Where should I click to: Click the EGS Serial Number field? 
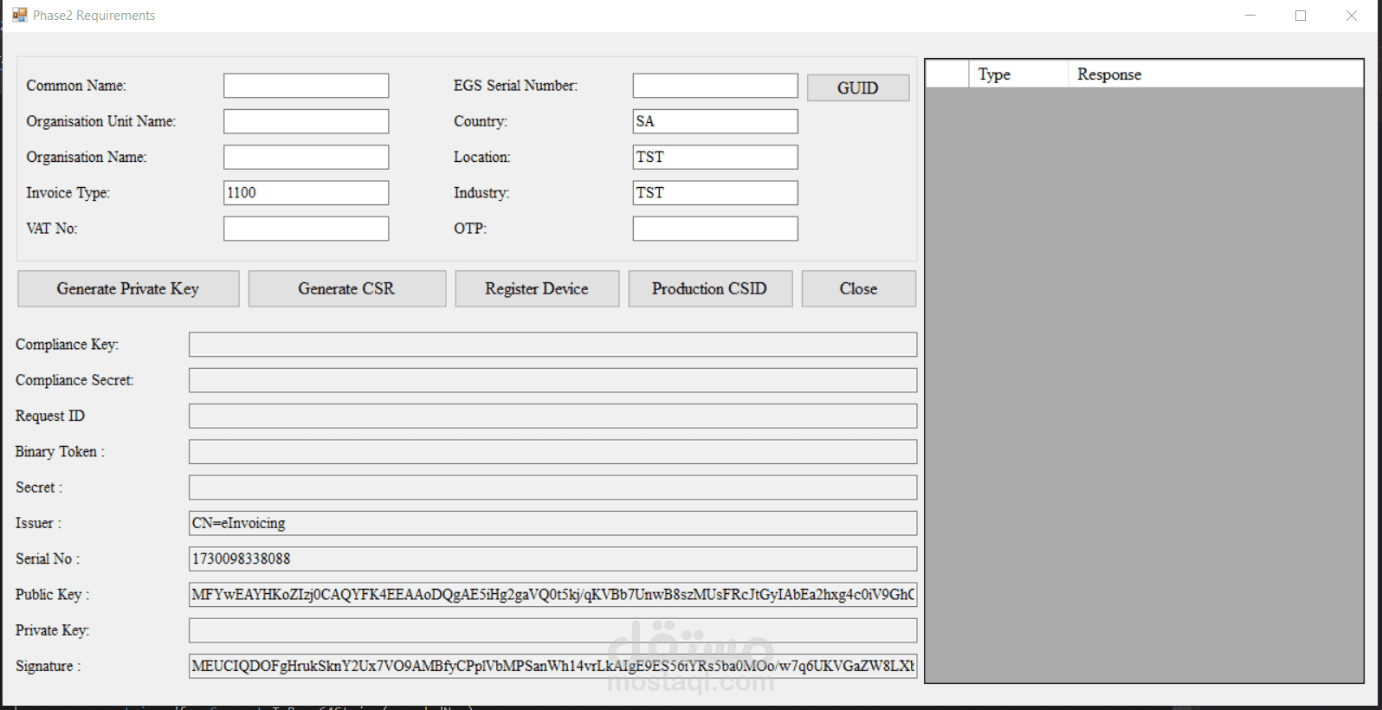click(x=715, y=86)
